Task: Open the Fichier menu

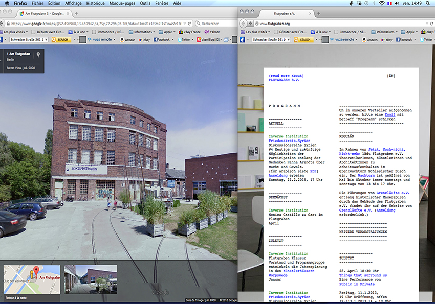Action: [37, 3]
